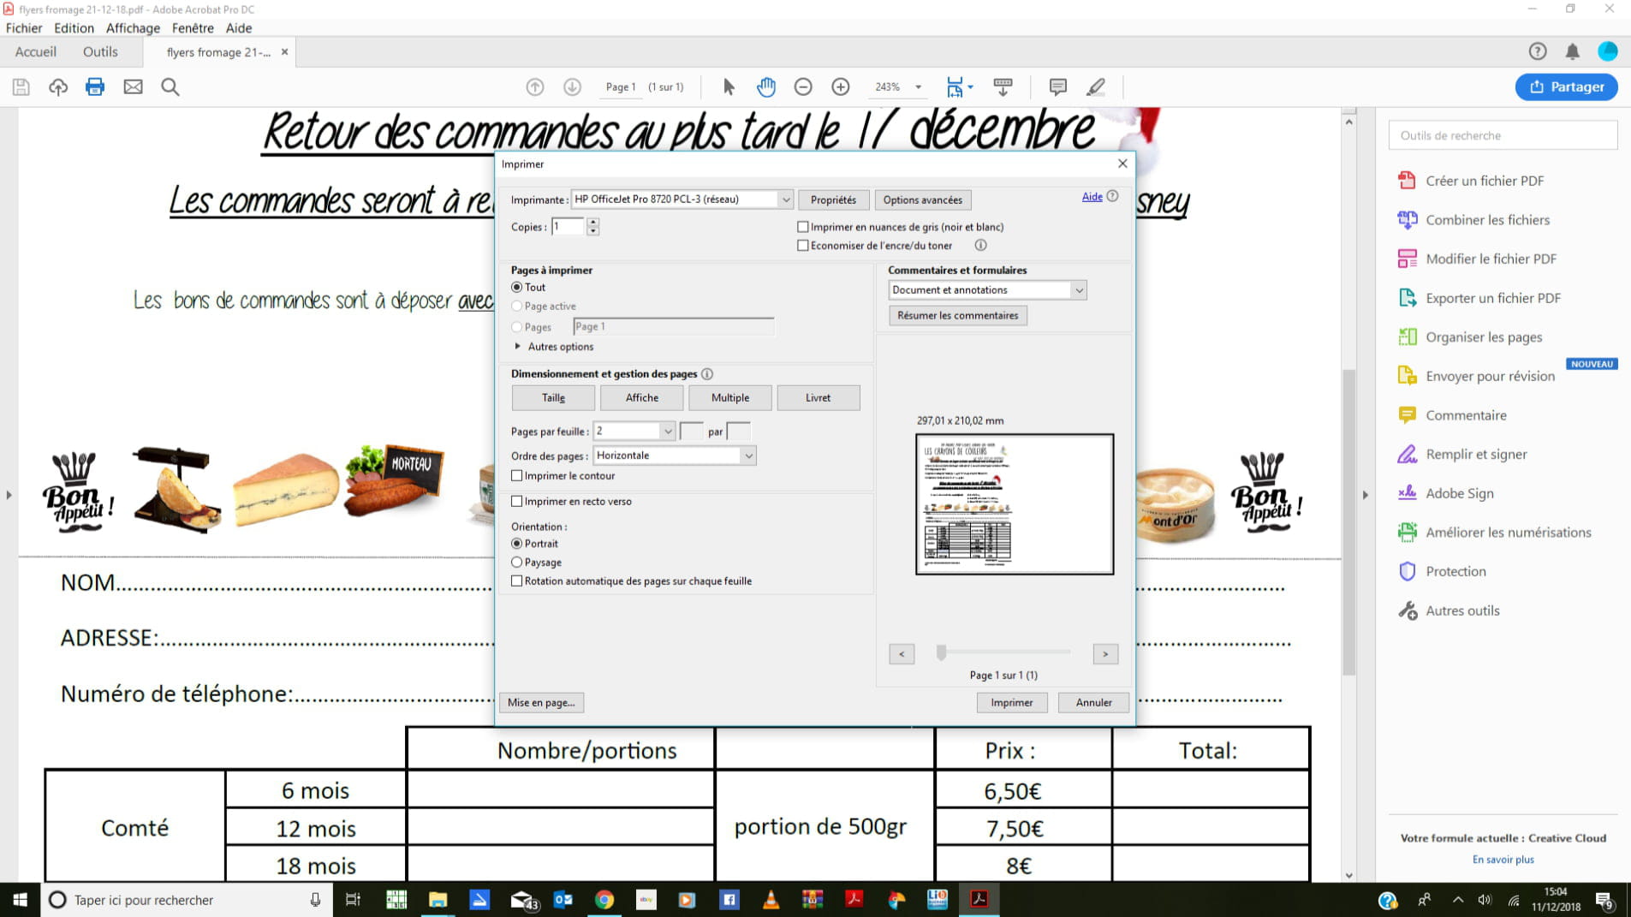Viewport: 1631px width, 917px height.
Task: Click the Save file icon in toolbar
Action: (21, 86)
